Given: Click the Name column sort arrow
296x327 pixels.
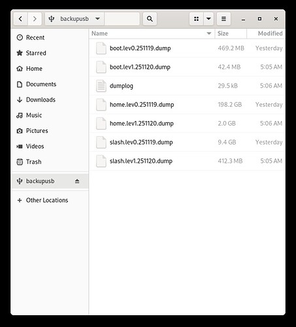Looking at the screenshot, I should point(209,33).
